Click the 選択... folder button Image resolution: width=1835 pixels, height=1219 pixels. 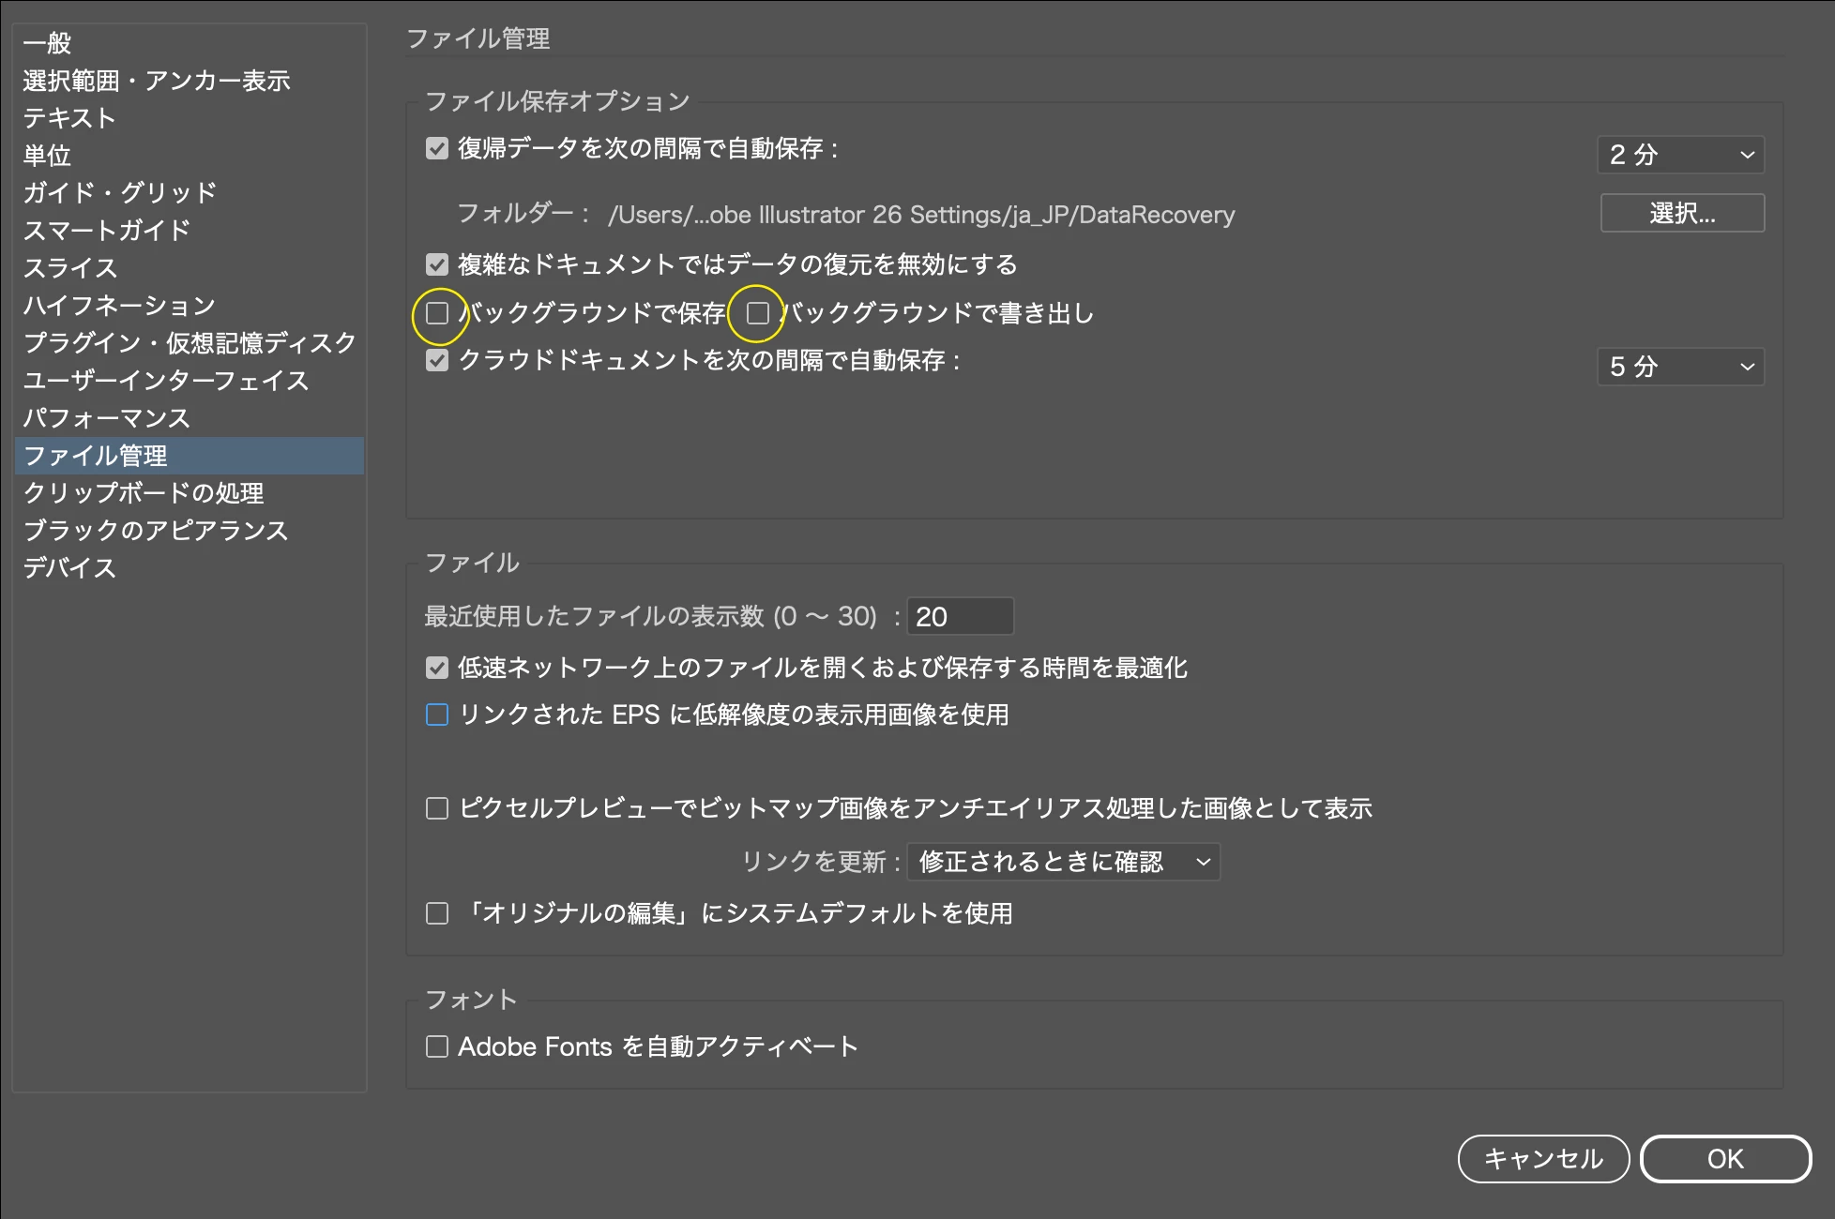point(1682,214)
